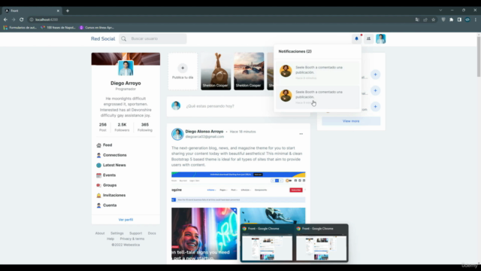The width and height of the screenshot is (481, 271).
Task: Click the 2.5K Followers stat
Action: tap(122, 127)
